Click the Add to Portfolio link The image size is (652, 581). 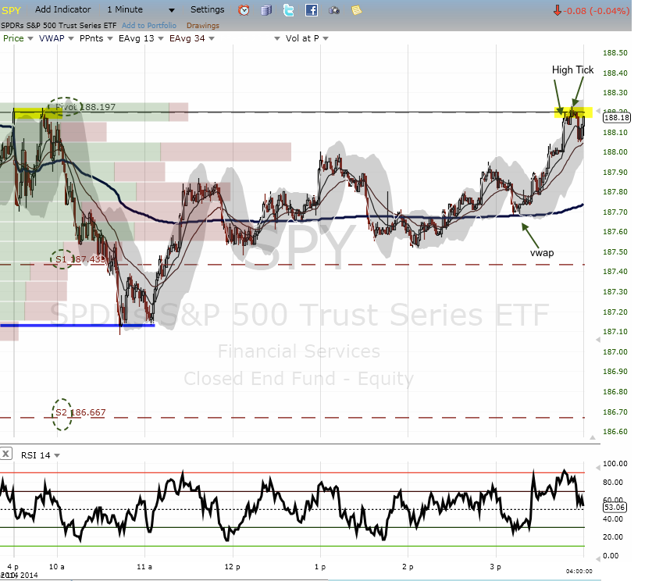(x=149, y=25)
